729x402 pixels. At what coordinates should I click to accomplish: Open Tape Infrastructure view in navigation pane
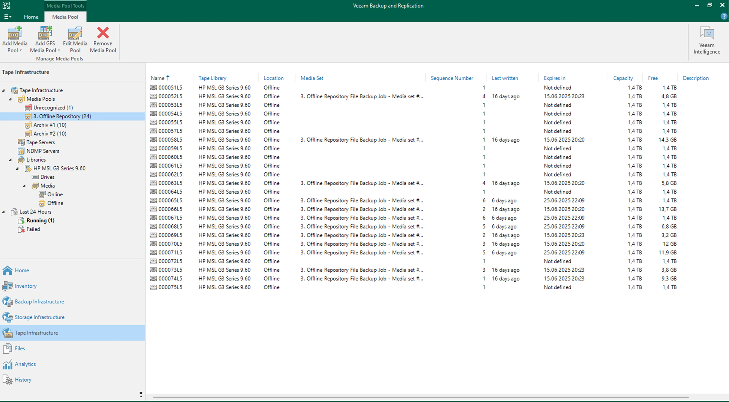click(72, 333)
